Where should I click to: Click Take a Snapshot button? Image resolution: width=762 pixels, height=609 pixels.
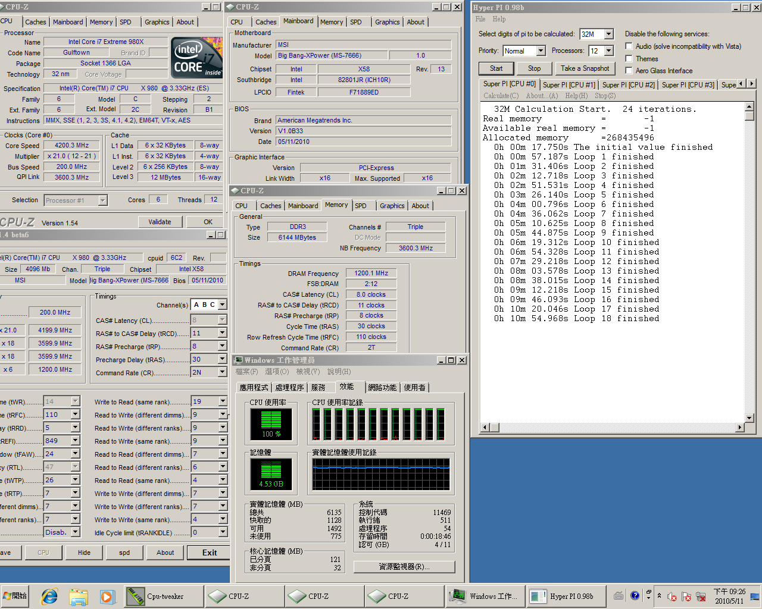(585, 68)
